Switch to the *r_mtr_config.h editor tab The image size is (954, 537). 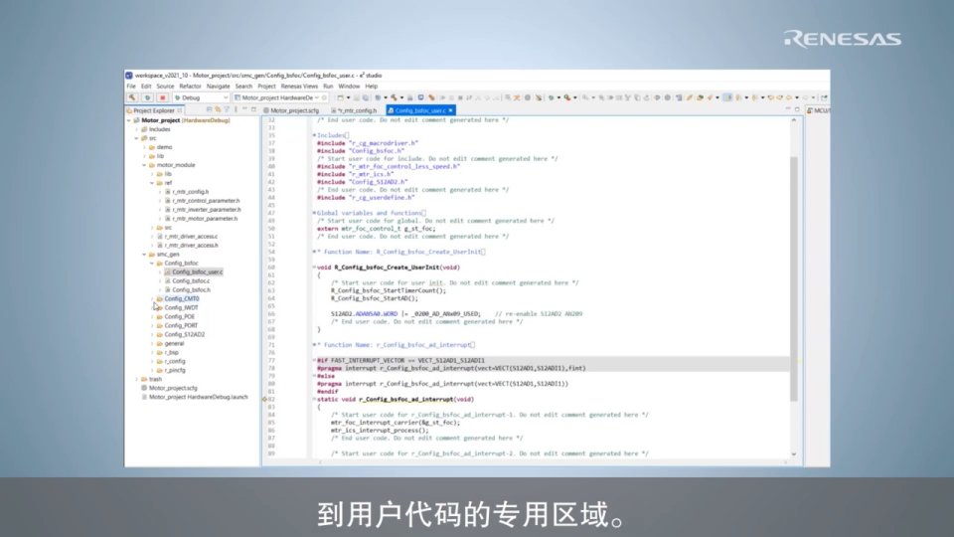(354, 110)
